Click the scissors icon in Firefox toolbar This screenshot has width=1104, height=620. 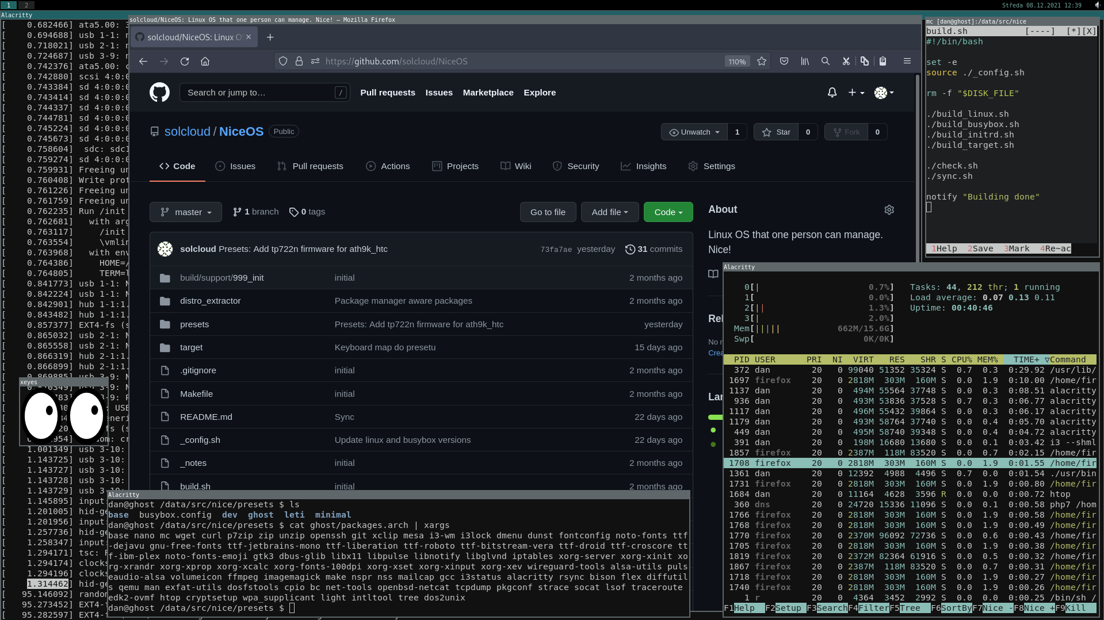846,61
